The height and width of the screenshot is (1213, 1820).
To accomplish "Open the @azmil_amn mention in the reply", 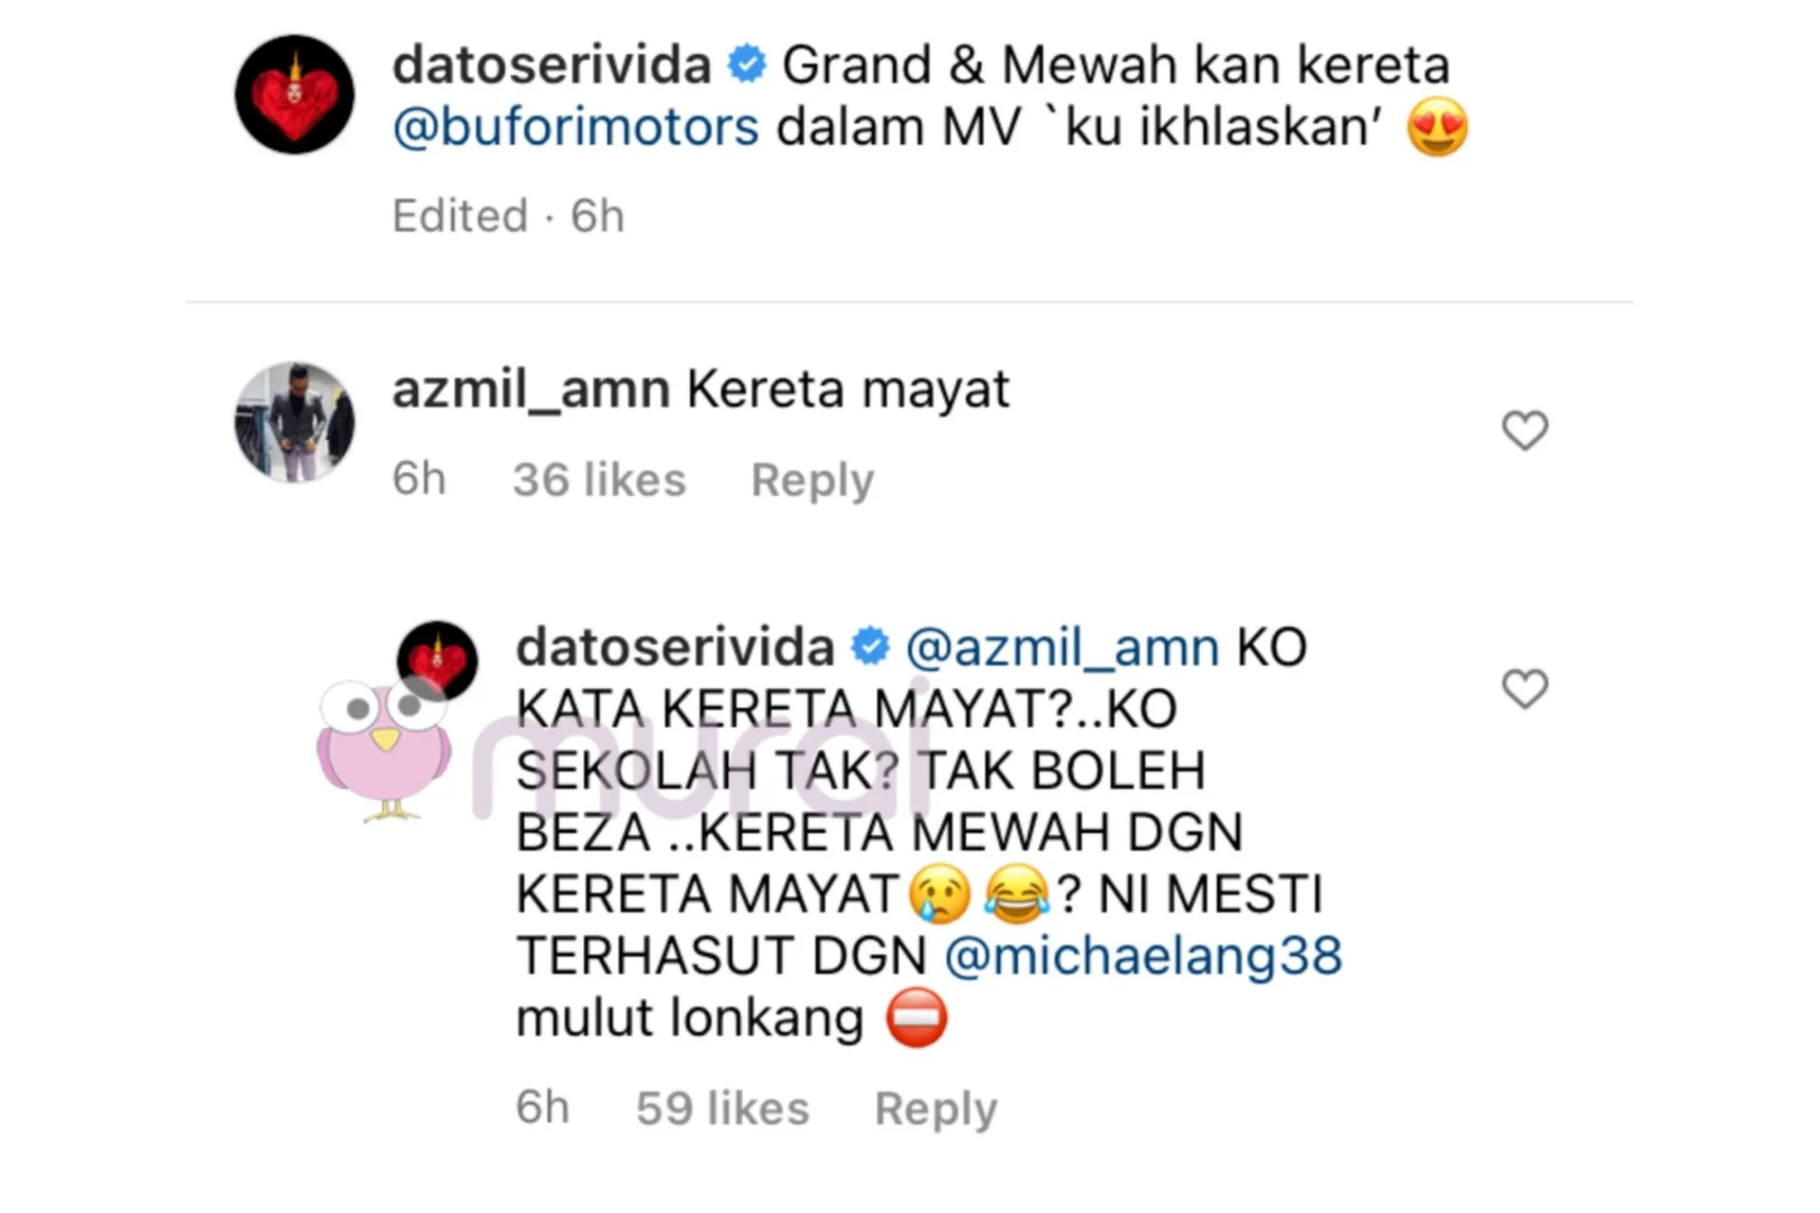I will 1063,648.
